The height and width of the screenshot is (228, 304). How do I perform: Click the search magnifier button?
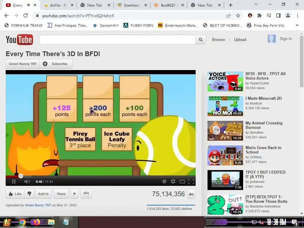pos(201,39)
